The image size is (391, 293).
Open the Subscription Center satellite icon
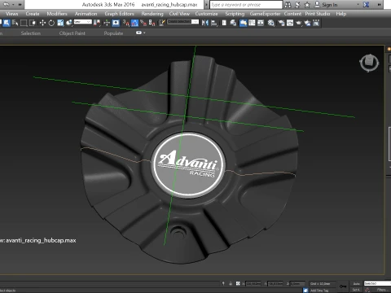(x=297, y=5)
